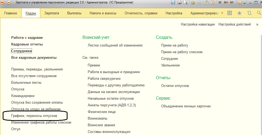Viewport: 262px width, 135px height.
Task: Click the M+ memory add button
Action: [x=226, y=3]
